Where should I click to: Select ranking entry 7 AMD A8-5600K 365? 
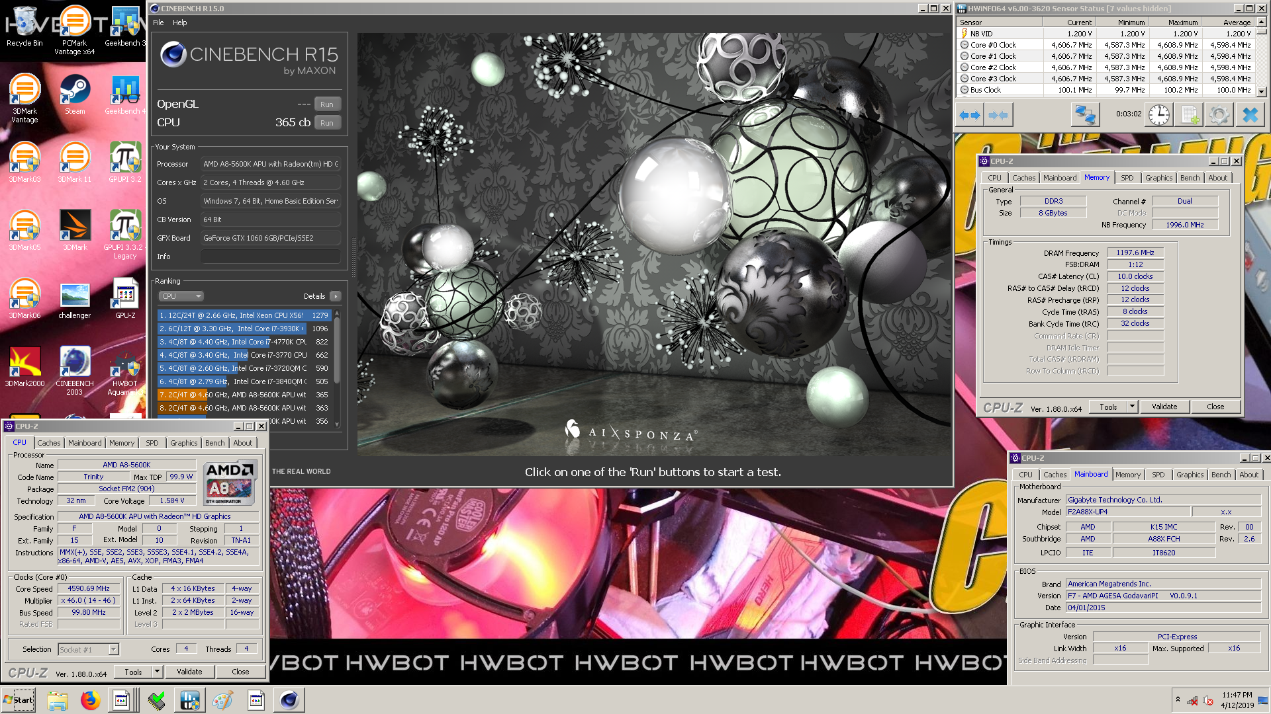(x=244, y=395)
